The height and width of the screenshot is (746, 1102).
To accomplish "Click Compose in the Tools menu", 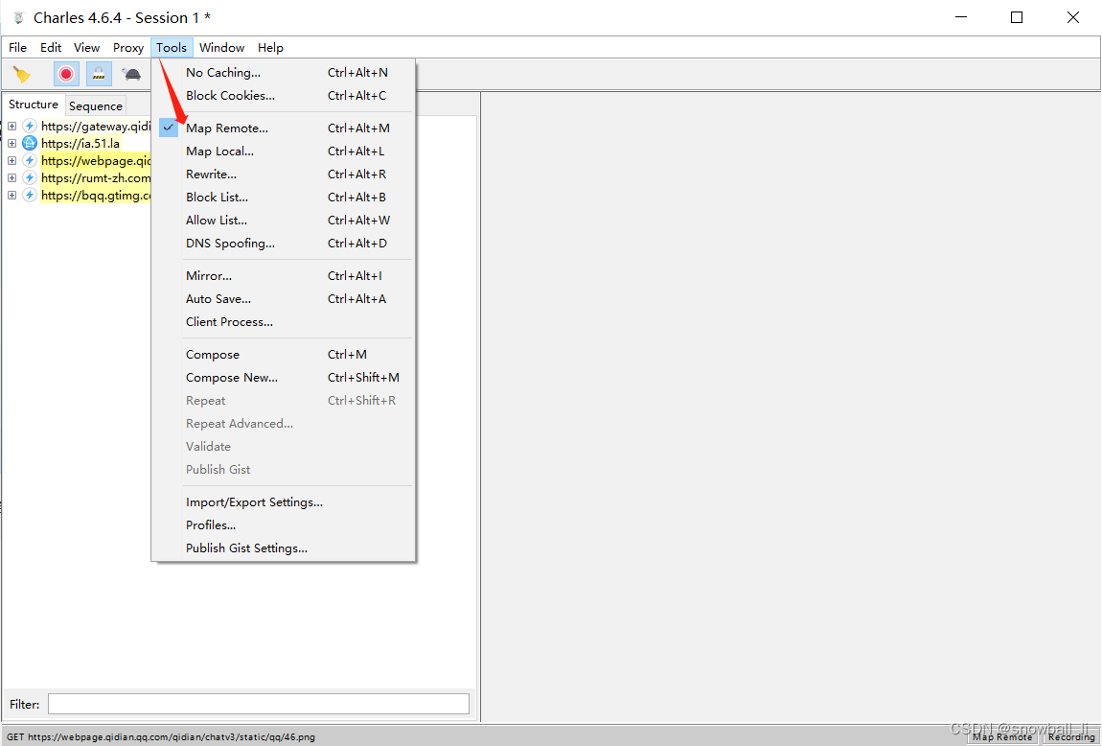I will click(x=284, y=355).
